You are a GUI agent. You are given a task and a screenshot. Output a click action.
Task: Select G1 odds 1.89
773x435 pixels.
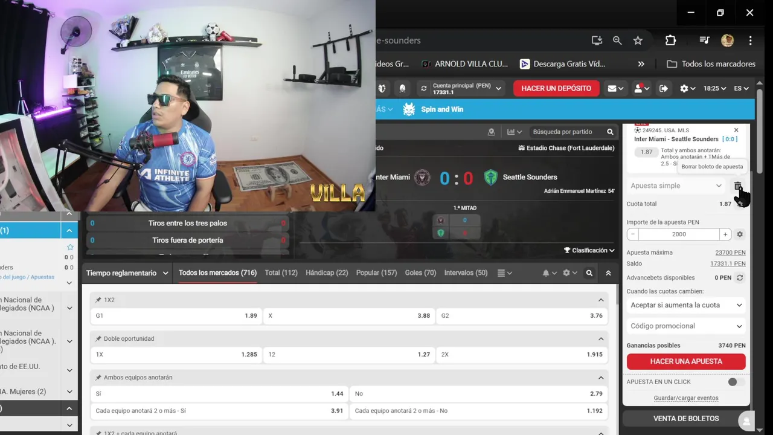click(x=176, y=315)
